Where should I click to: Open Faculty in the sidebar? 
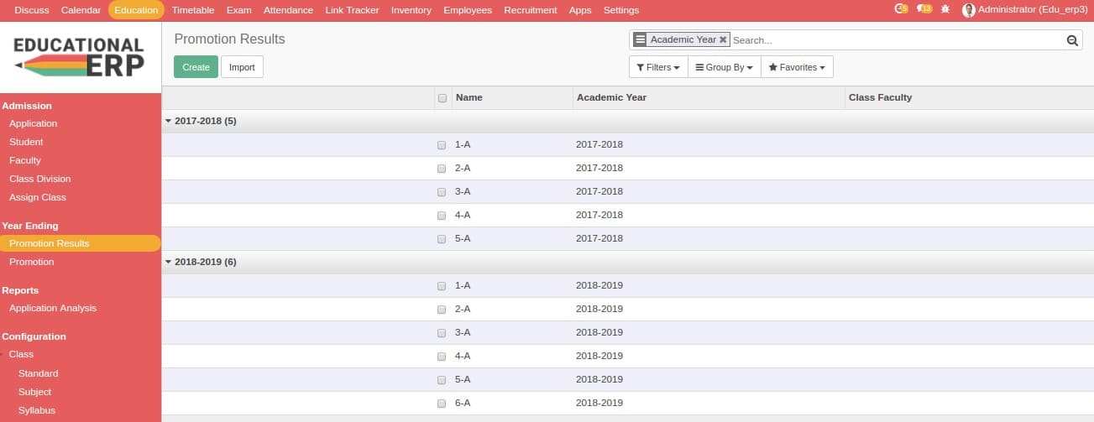pyautogui.click(x=25, y=160)
